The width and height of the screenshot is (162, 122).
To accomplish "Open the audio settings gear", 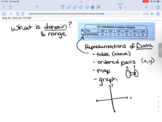I will pos(158,14).
